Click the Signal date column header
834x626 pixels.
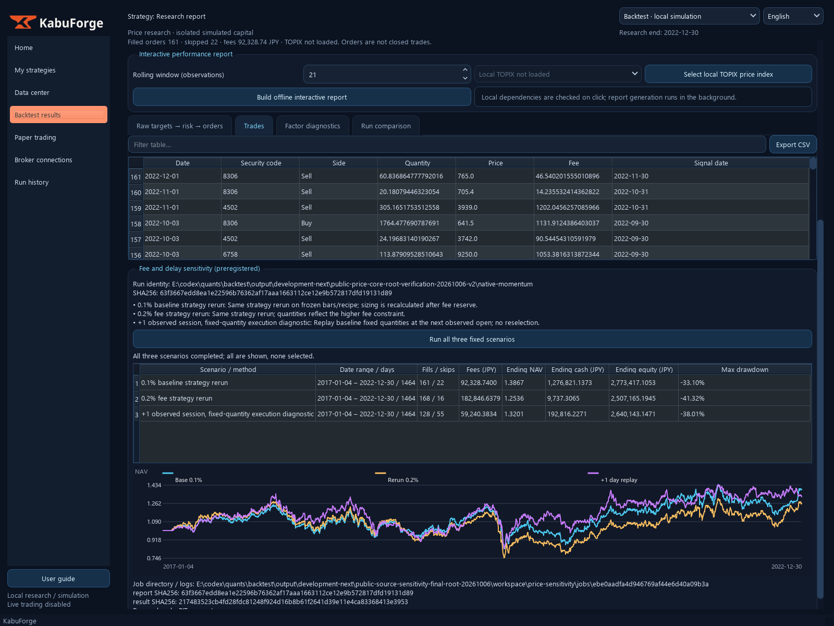point(711,163)
